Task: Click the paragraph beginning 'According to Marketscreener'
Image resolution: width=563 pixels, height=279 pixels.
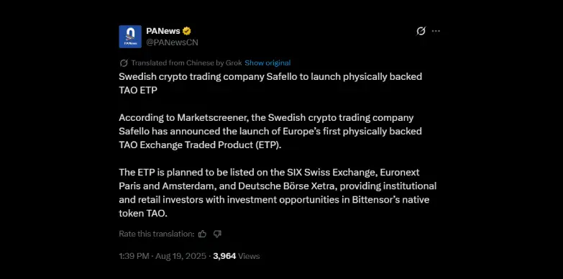Action: pos(270,131)
